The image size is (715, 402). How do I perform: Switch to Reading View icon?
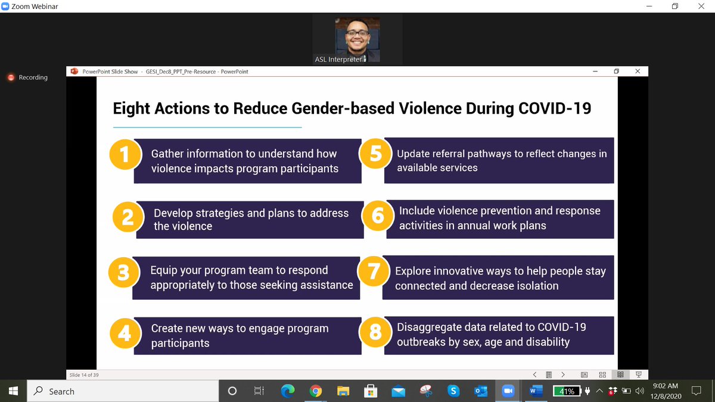coord(620,375)
